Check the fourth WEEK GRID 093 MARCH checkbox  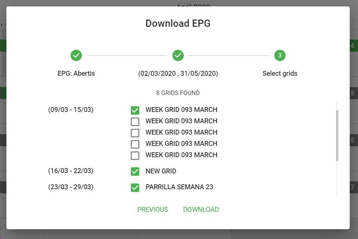click(135, 144)
